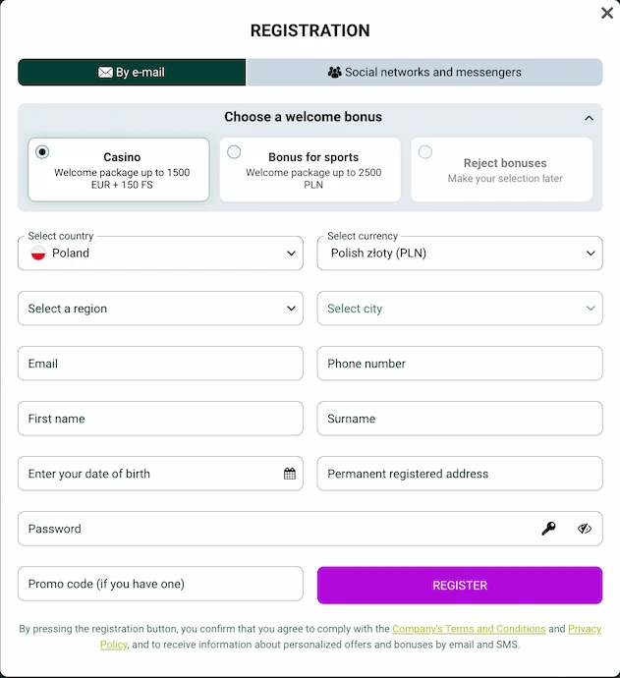
Task: Expand the Select a region dropdown
Action: point(160,309)
